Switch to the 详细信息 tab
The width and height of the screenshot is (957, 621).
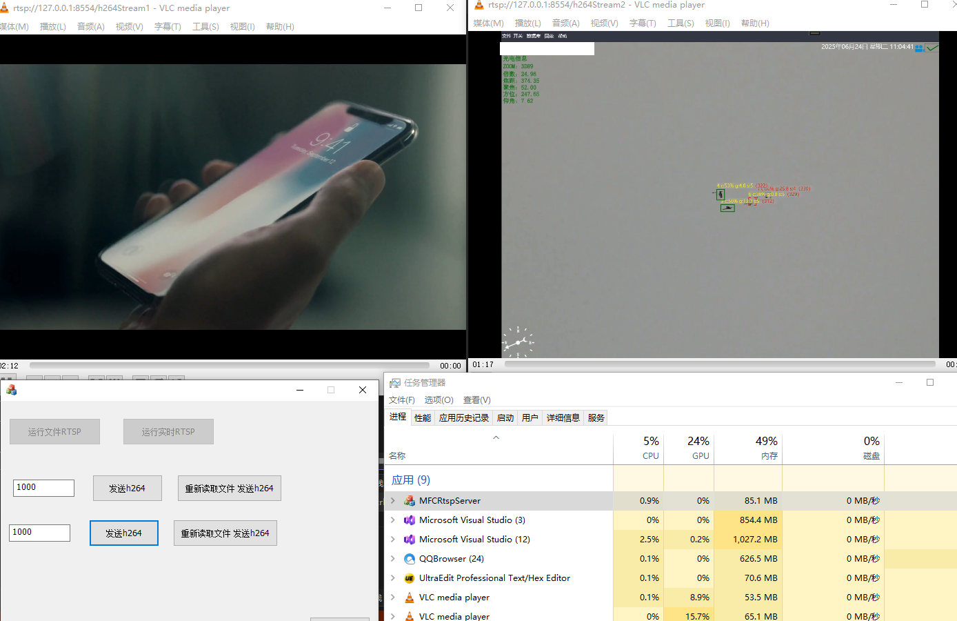coord(563,418)
